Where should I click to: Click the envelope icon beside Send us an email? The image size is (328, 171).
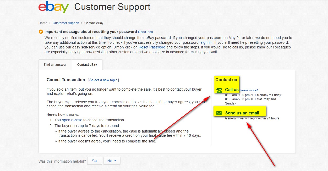[x=220, y=112]
